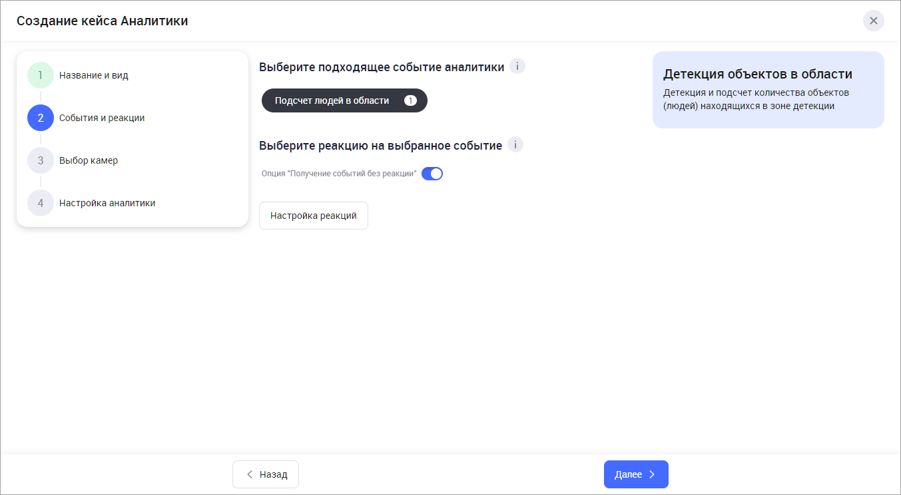Open the 'Настройка реакций' settings
901x495 pixels.
click(x=314, y=216)
